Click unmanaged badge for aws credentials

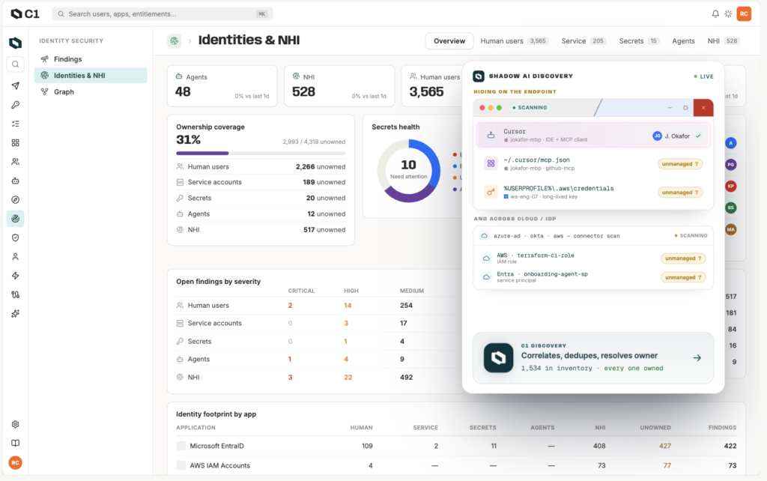click(680, 193)
